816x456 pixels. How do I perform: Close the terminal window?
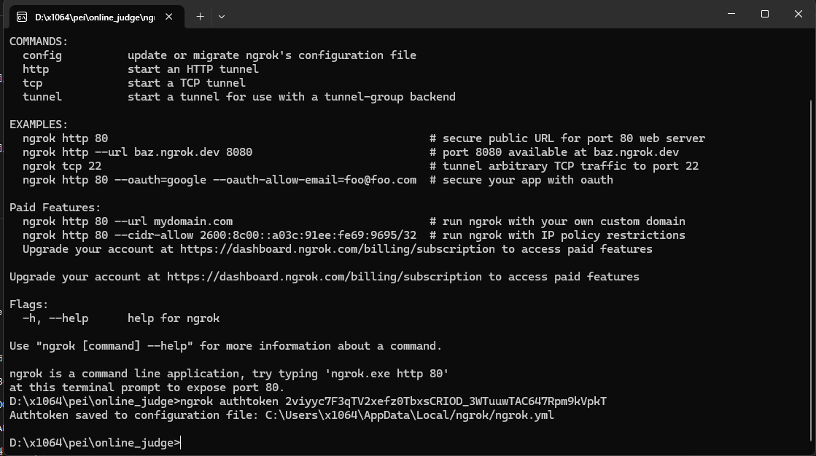pos(798,14)
